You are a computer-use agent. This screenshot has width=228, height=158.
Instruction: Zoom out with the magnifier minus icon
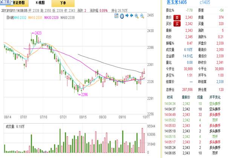click(142, 16)
